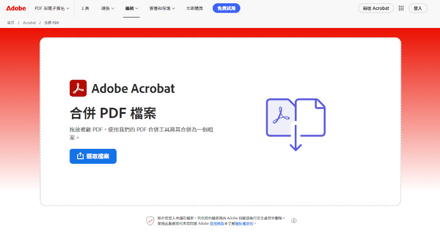
Task: Expand the 簽署和保護 dropdown menu
Action: [162, 8]
